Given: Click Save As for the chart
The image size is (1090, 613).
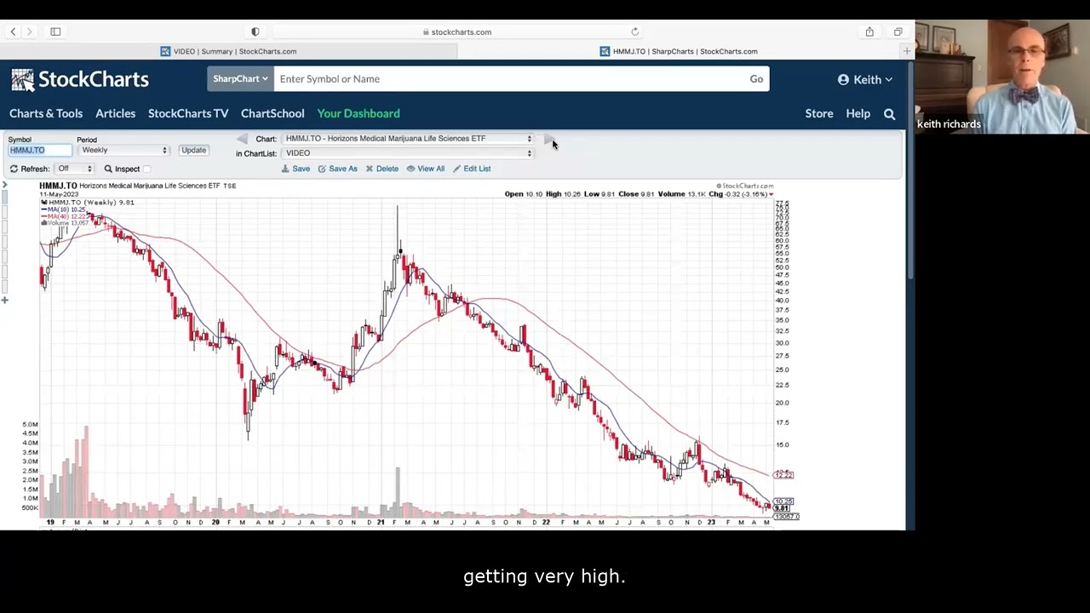Looking at the screenshot, I should [337, 169].
